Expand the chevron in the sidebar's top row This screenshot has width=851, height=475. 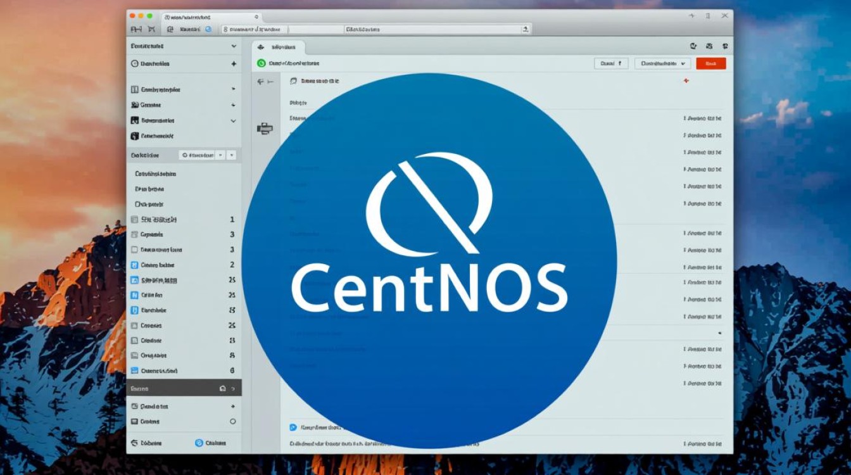coord(234,46)
